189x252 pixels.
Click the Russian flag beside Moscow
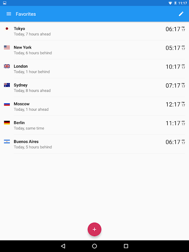point(7,104)
